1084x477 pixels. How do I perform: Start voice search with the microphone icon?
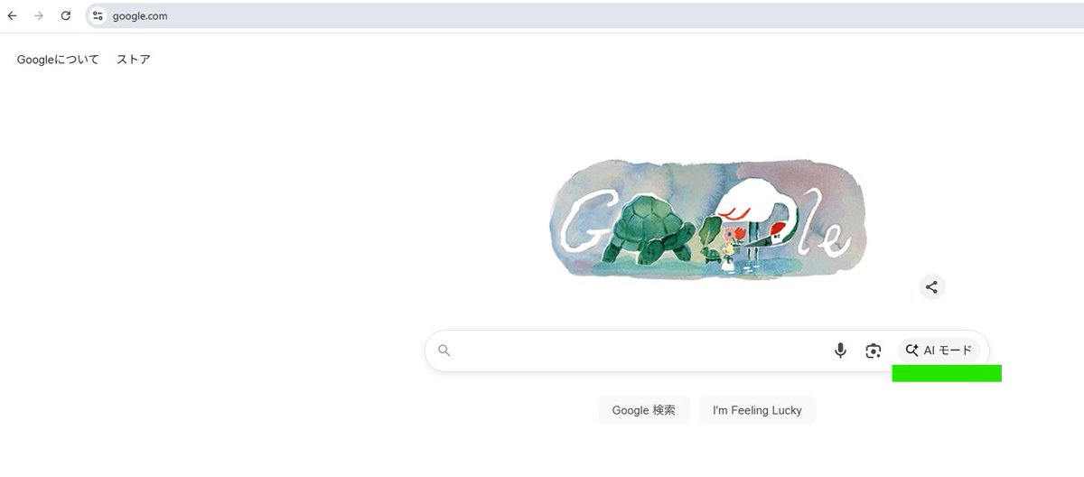[x=840, y=351]
